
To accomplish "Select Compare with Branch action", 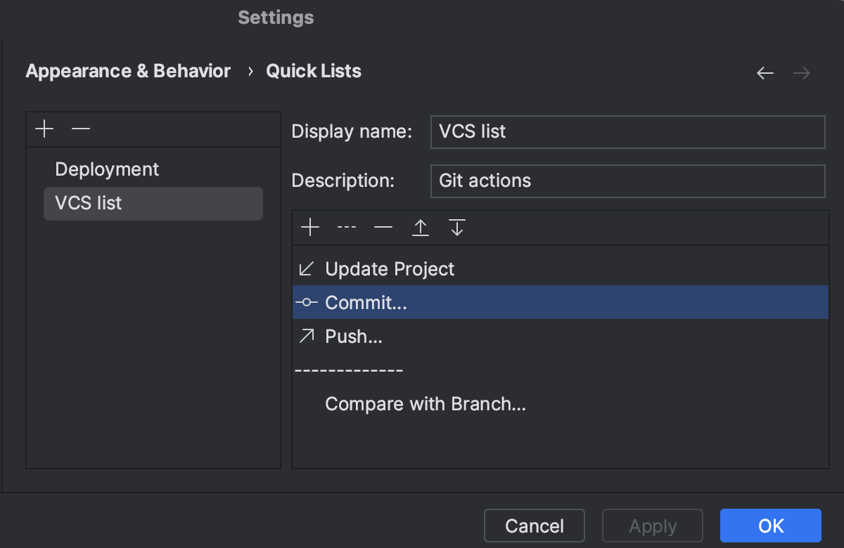I will (x=425, y=403).
